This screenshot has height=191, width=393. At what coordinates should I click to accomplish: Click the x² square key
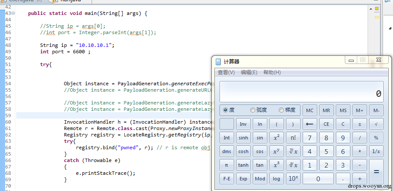point(277,138)
